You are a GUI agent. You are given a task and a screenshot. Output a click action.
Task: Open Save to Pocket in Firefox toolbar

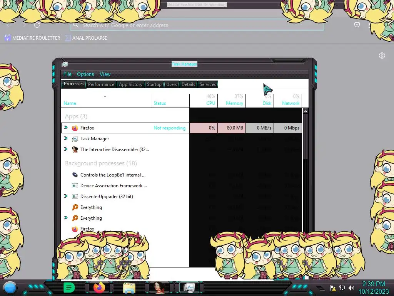click(x=357, y=25)
